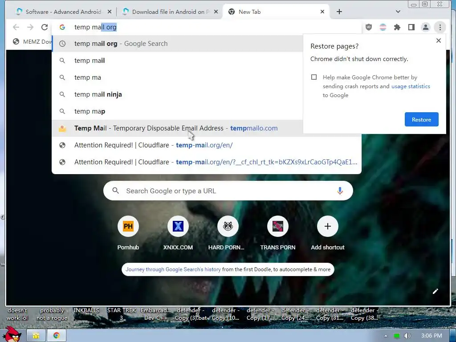Image resolution: width=456 pixels, height=342 pixels.
Task: Click the Chrome icon in the taskbar
Action: click(x=57, y=336)
